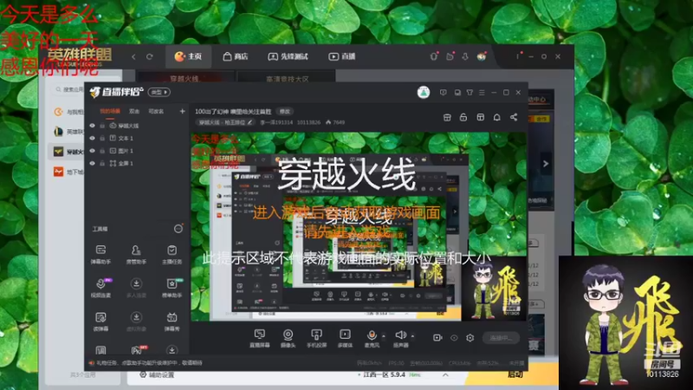Open the hamburger menu in 直播伴侣 title bar
The height and width of the screenshot is (390, 693).
tap(482, 93)
